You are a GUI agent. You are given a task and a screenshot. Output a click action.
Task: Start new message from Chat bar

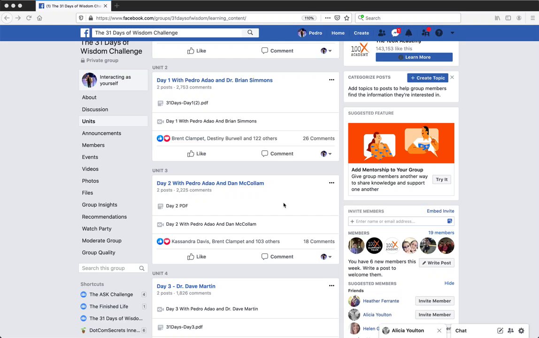(x=500, y=331)
